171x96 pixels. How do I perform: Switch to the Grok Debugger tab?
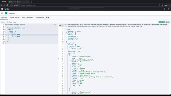pyautogui.click(x=28, y=18)
